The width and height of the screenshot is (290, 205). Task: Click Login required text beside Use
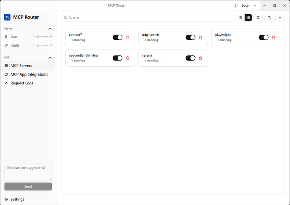(42, 37)
